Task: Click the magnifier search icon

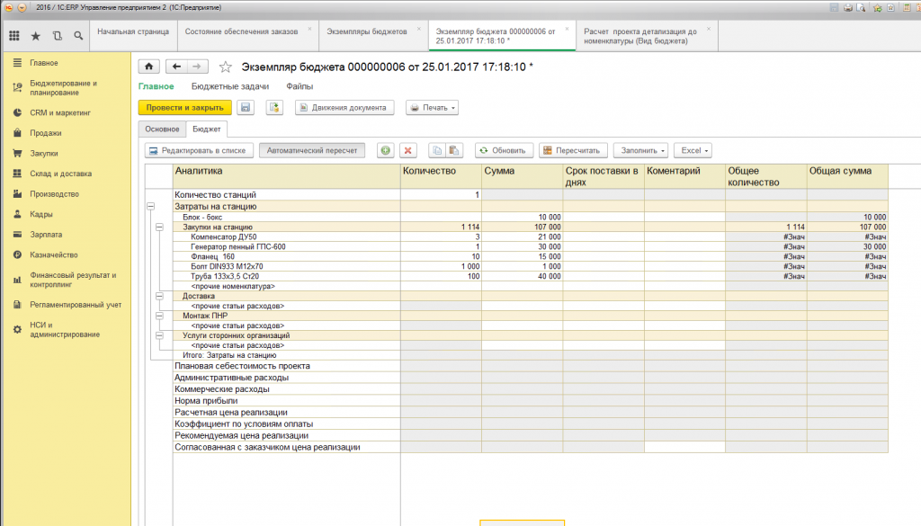Action: click(79, 36)
